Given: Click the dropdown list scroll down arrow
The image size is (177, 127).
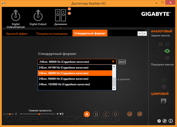Looking at the screenshot, I should (x=114, y=88).
